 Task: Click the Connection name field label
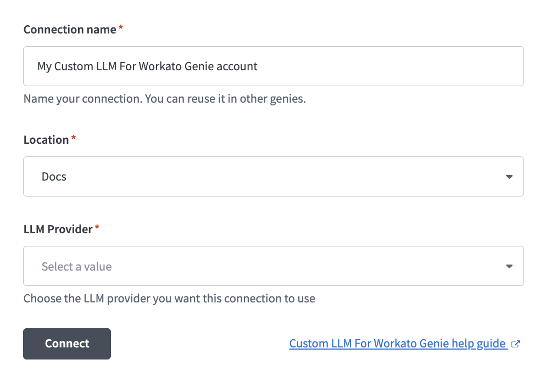click(x=70, y=29)
